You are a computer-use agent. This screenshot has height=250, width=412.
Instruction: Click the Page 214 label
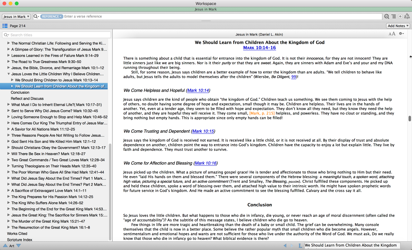[18, 26]
